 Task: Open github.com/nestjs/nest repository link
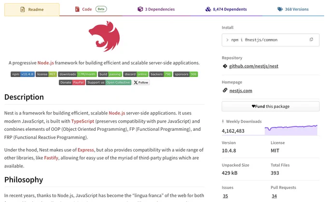pyautogui.click(x=254, y=66)
